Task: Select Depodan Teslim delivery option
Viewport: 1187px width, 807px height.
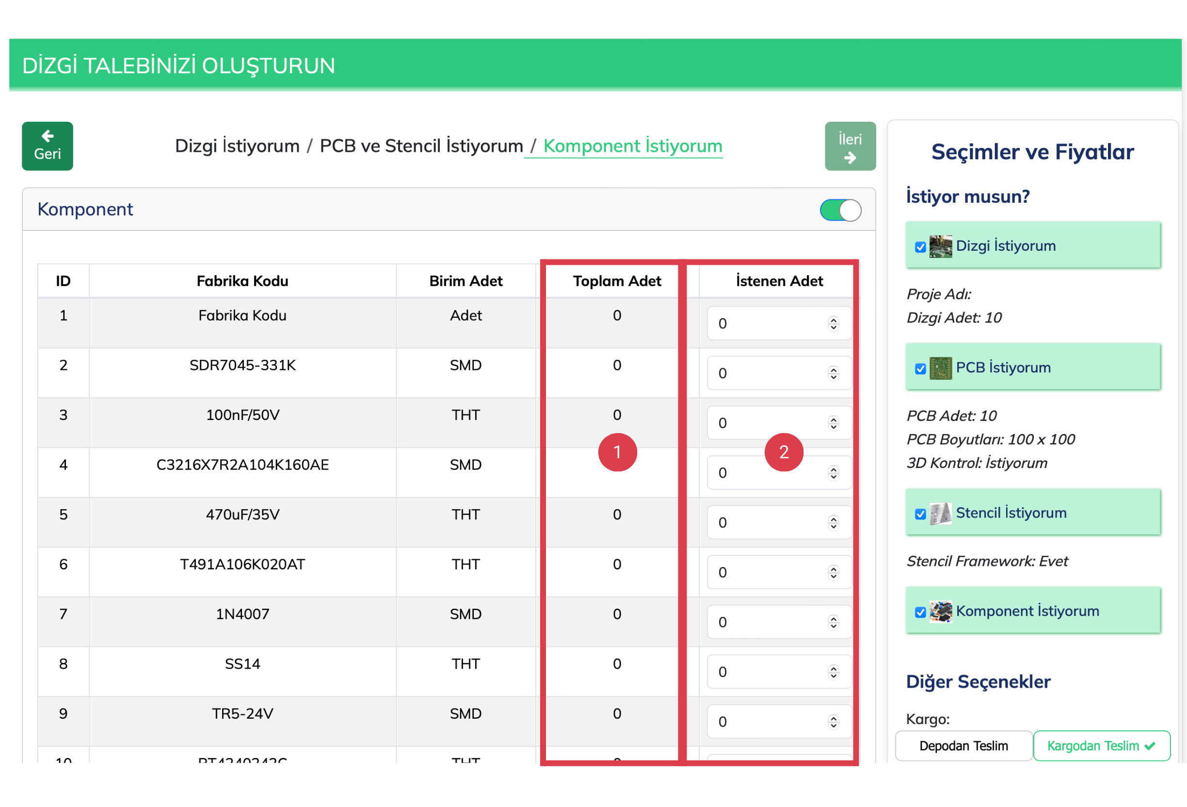Action: [963, 746]
